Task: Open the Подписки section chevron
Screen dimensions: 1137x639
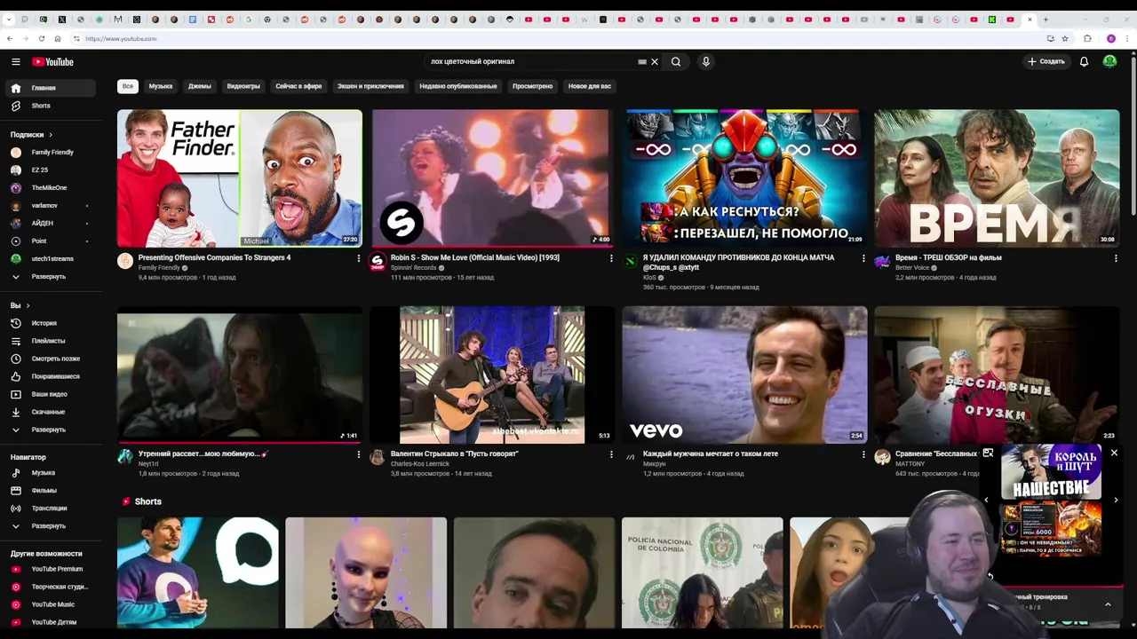Action: (51, 135)
